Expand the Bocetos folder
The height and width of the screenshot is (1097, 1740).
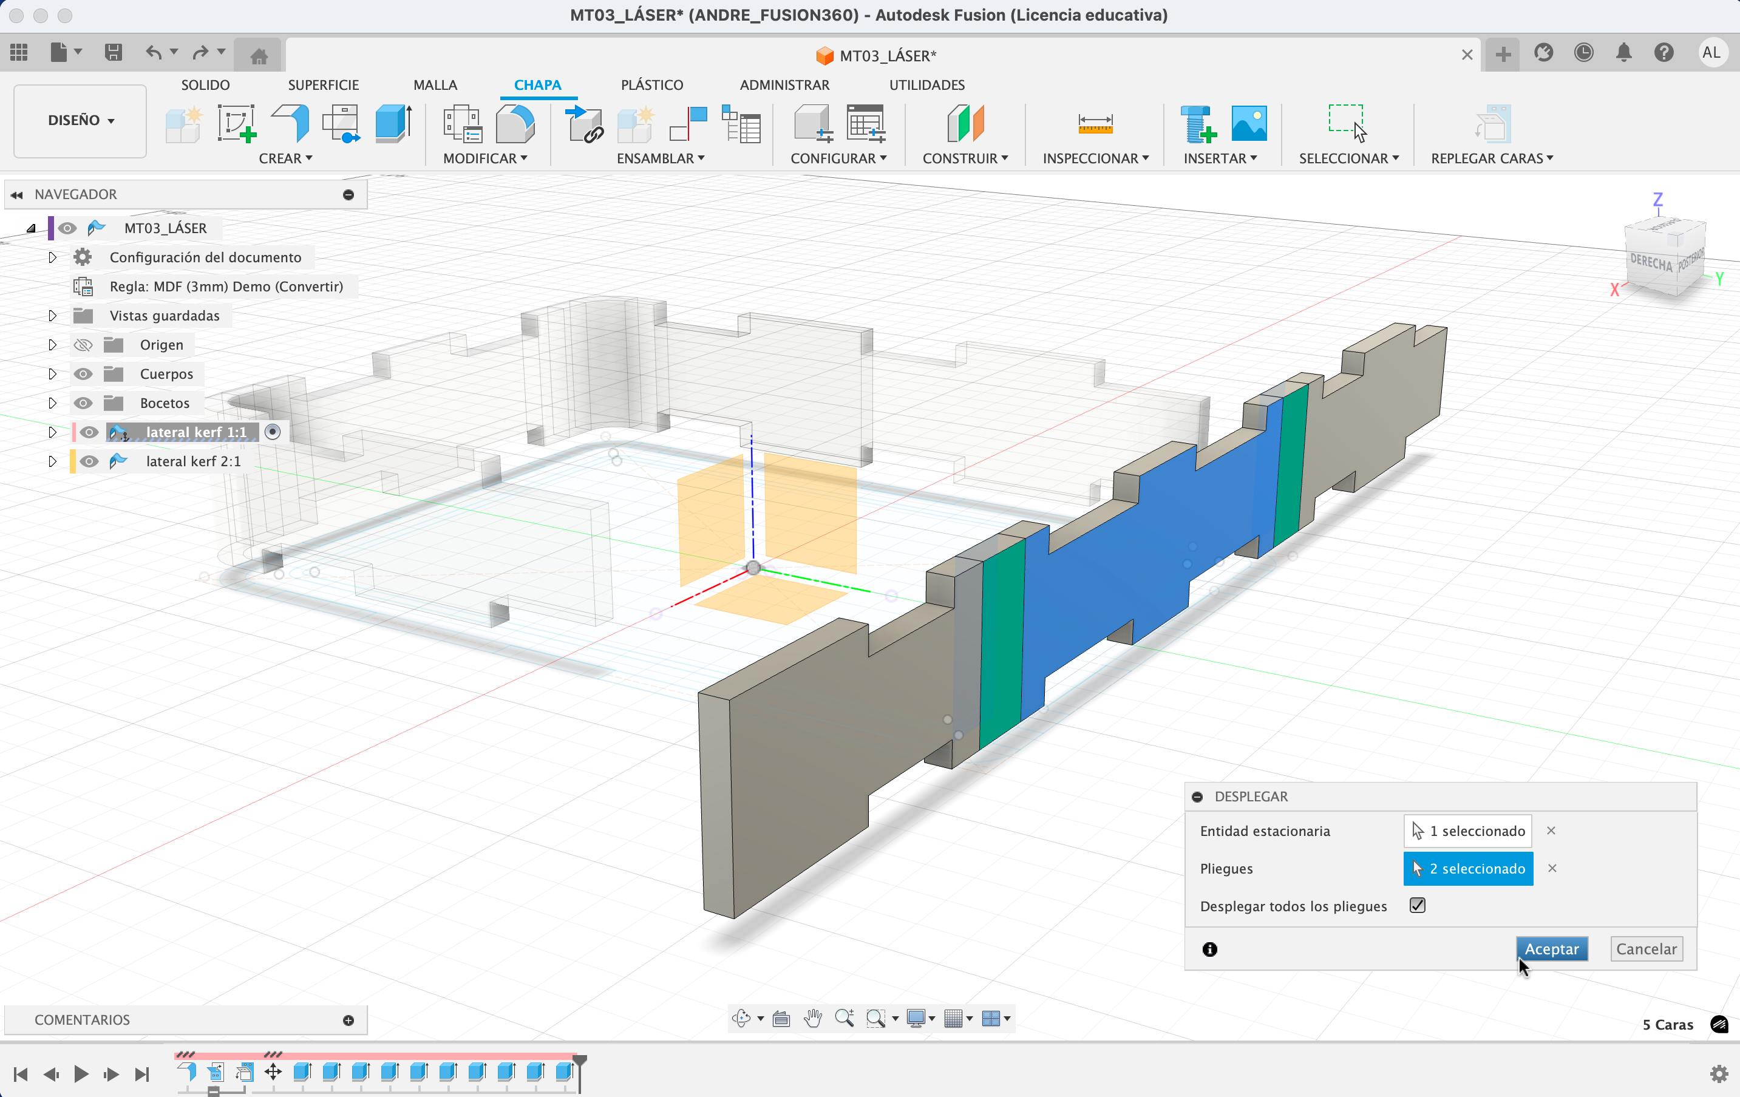[52, 403]
